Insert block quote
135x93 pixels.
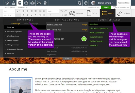(x=66, y=15)
